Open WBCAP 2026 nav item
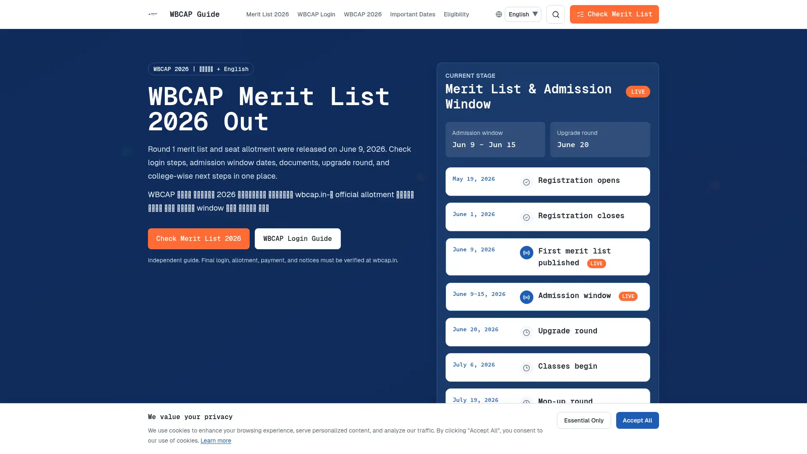This screenshot has width=807, height=454. 363,14
